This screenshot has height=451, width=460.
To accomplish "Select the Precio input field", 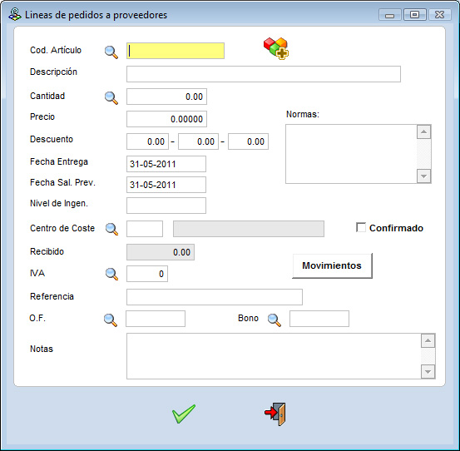I will pos(166,119).
